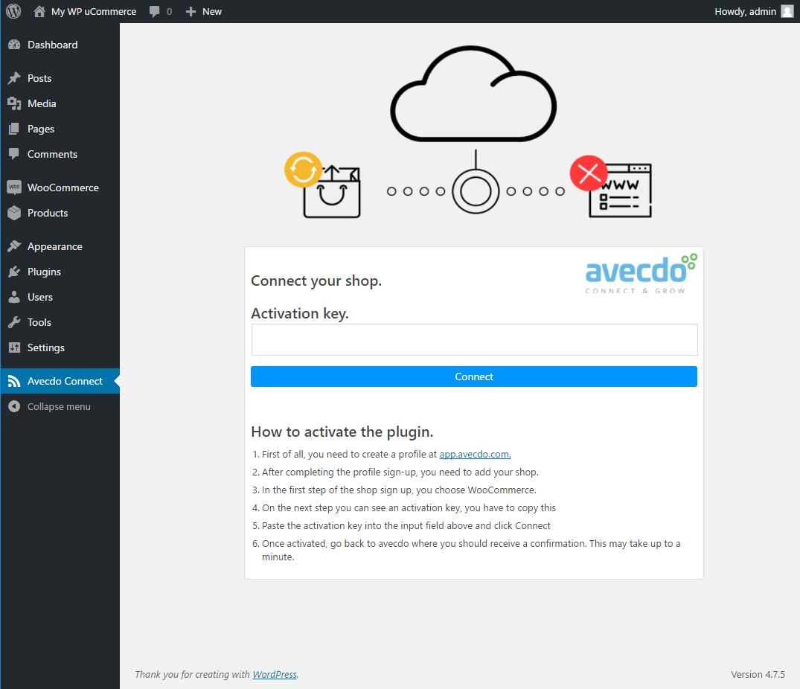Open the Settings menu item
The width and height of the screenshot is (800, 689).
coord(45,347)
